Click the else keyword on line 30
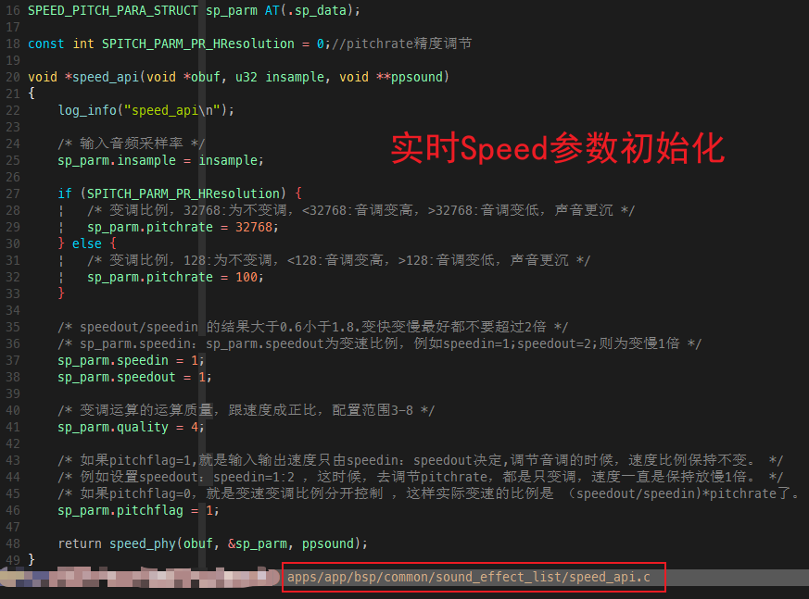Screen dimensions: 809x599 (x=87, y=243)
